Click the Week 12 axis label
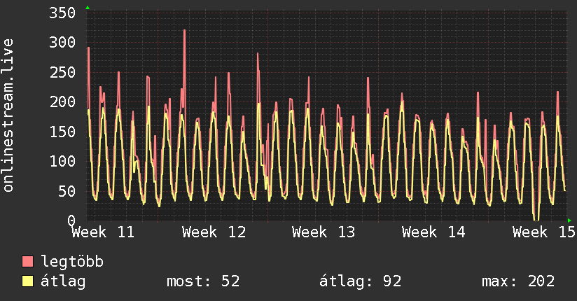Image resolution: width=577 pixels, height=301 pixels. 214,232
